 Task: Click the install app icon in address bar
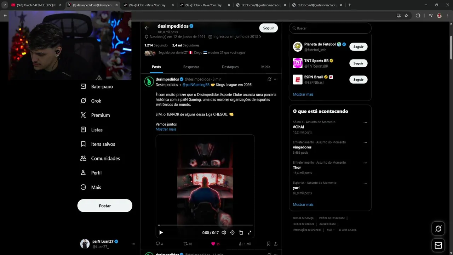click(x=398, y=16)
